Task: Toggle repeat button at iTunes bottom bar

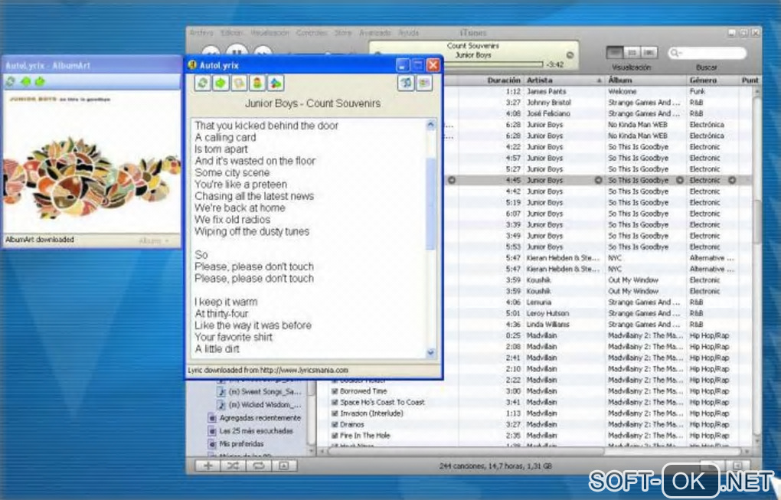Action: click(x=259, y=466)
